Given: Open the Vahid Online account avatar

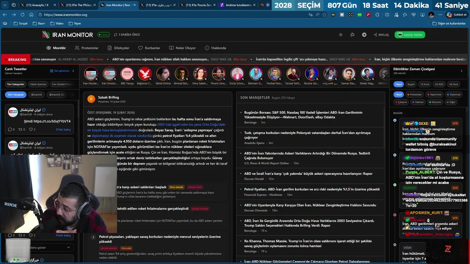Looking at the screenshot, I should 163,74.
